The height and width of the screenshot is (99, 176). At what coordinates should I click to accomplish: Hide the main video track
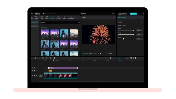[x=34, y=76]
